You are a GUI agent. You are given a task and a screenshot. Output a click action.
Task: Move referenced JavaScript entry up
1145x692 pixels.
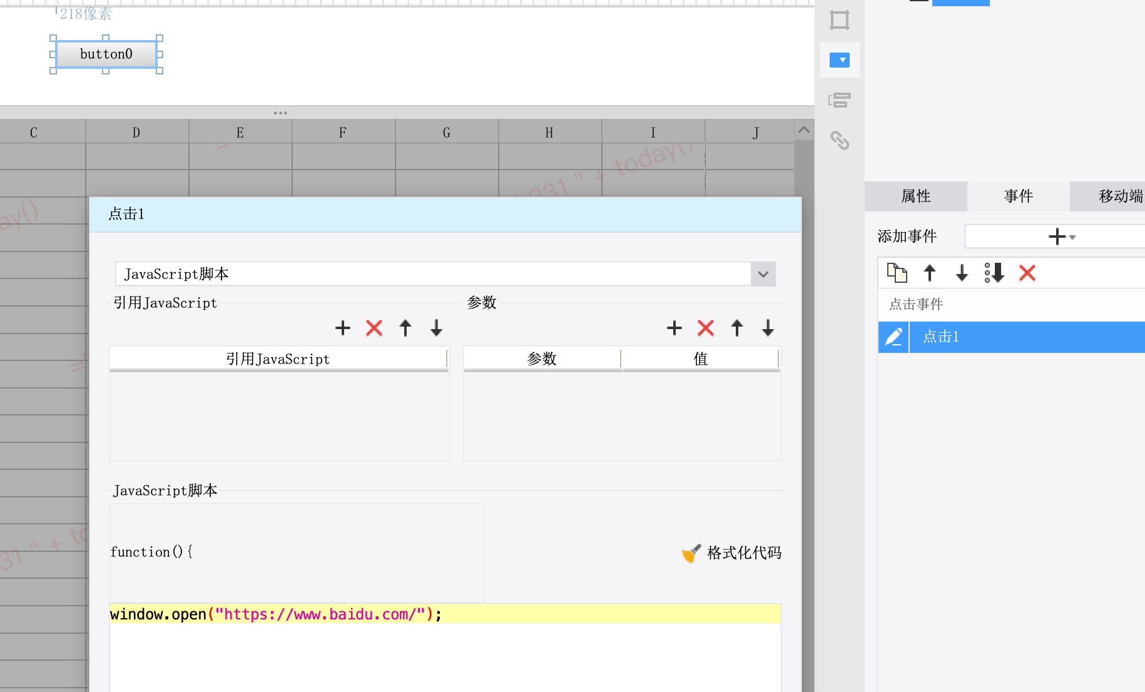coord(405,328)
